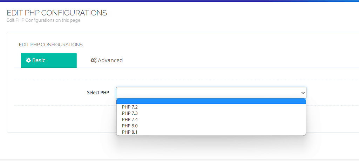Click the Select PHP field label
359x161 pixels.
[98, 93]
